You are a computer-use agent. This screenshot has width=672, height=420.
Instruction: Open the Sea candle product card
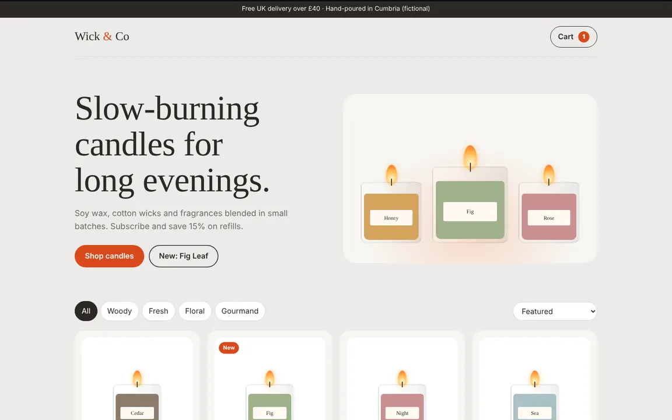click(x=535, y=376)
